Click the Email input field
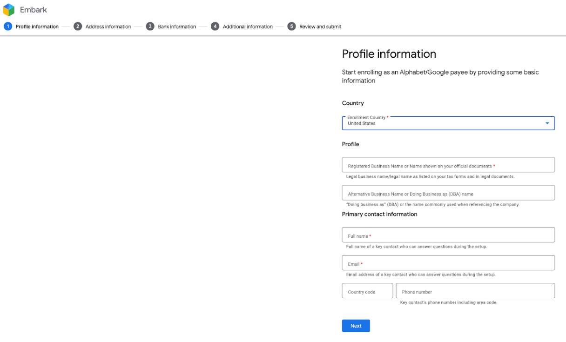The height and width of the screenshot is (342, 566). click(x=448, y=262)
